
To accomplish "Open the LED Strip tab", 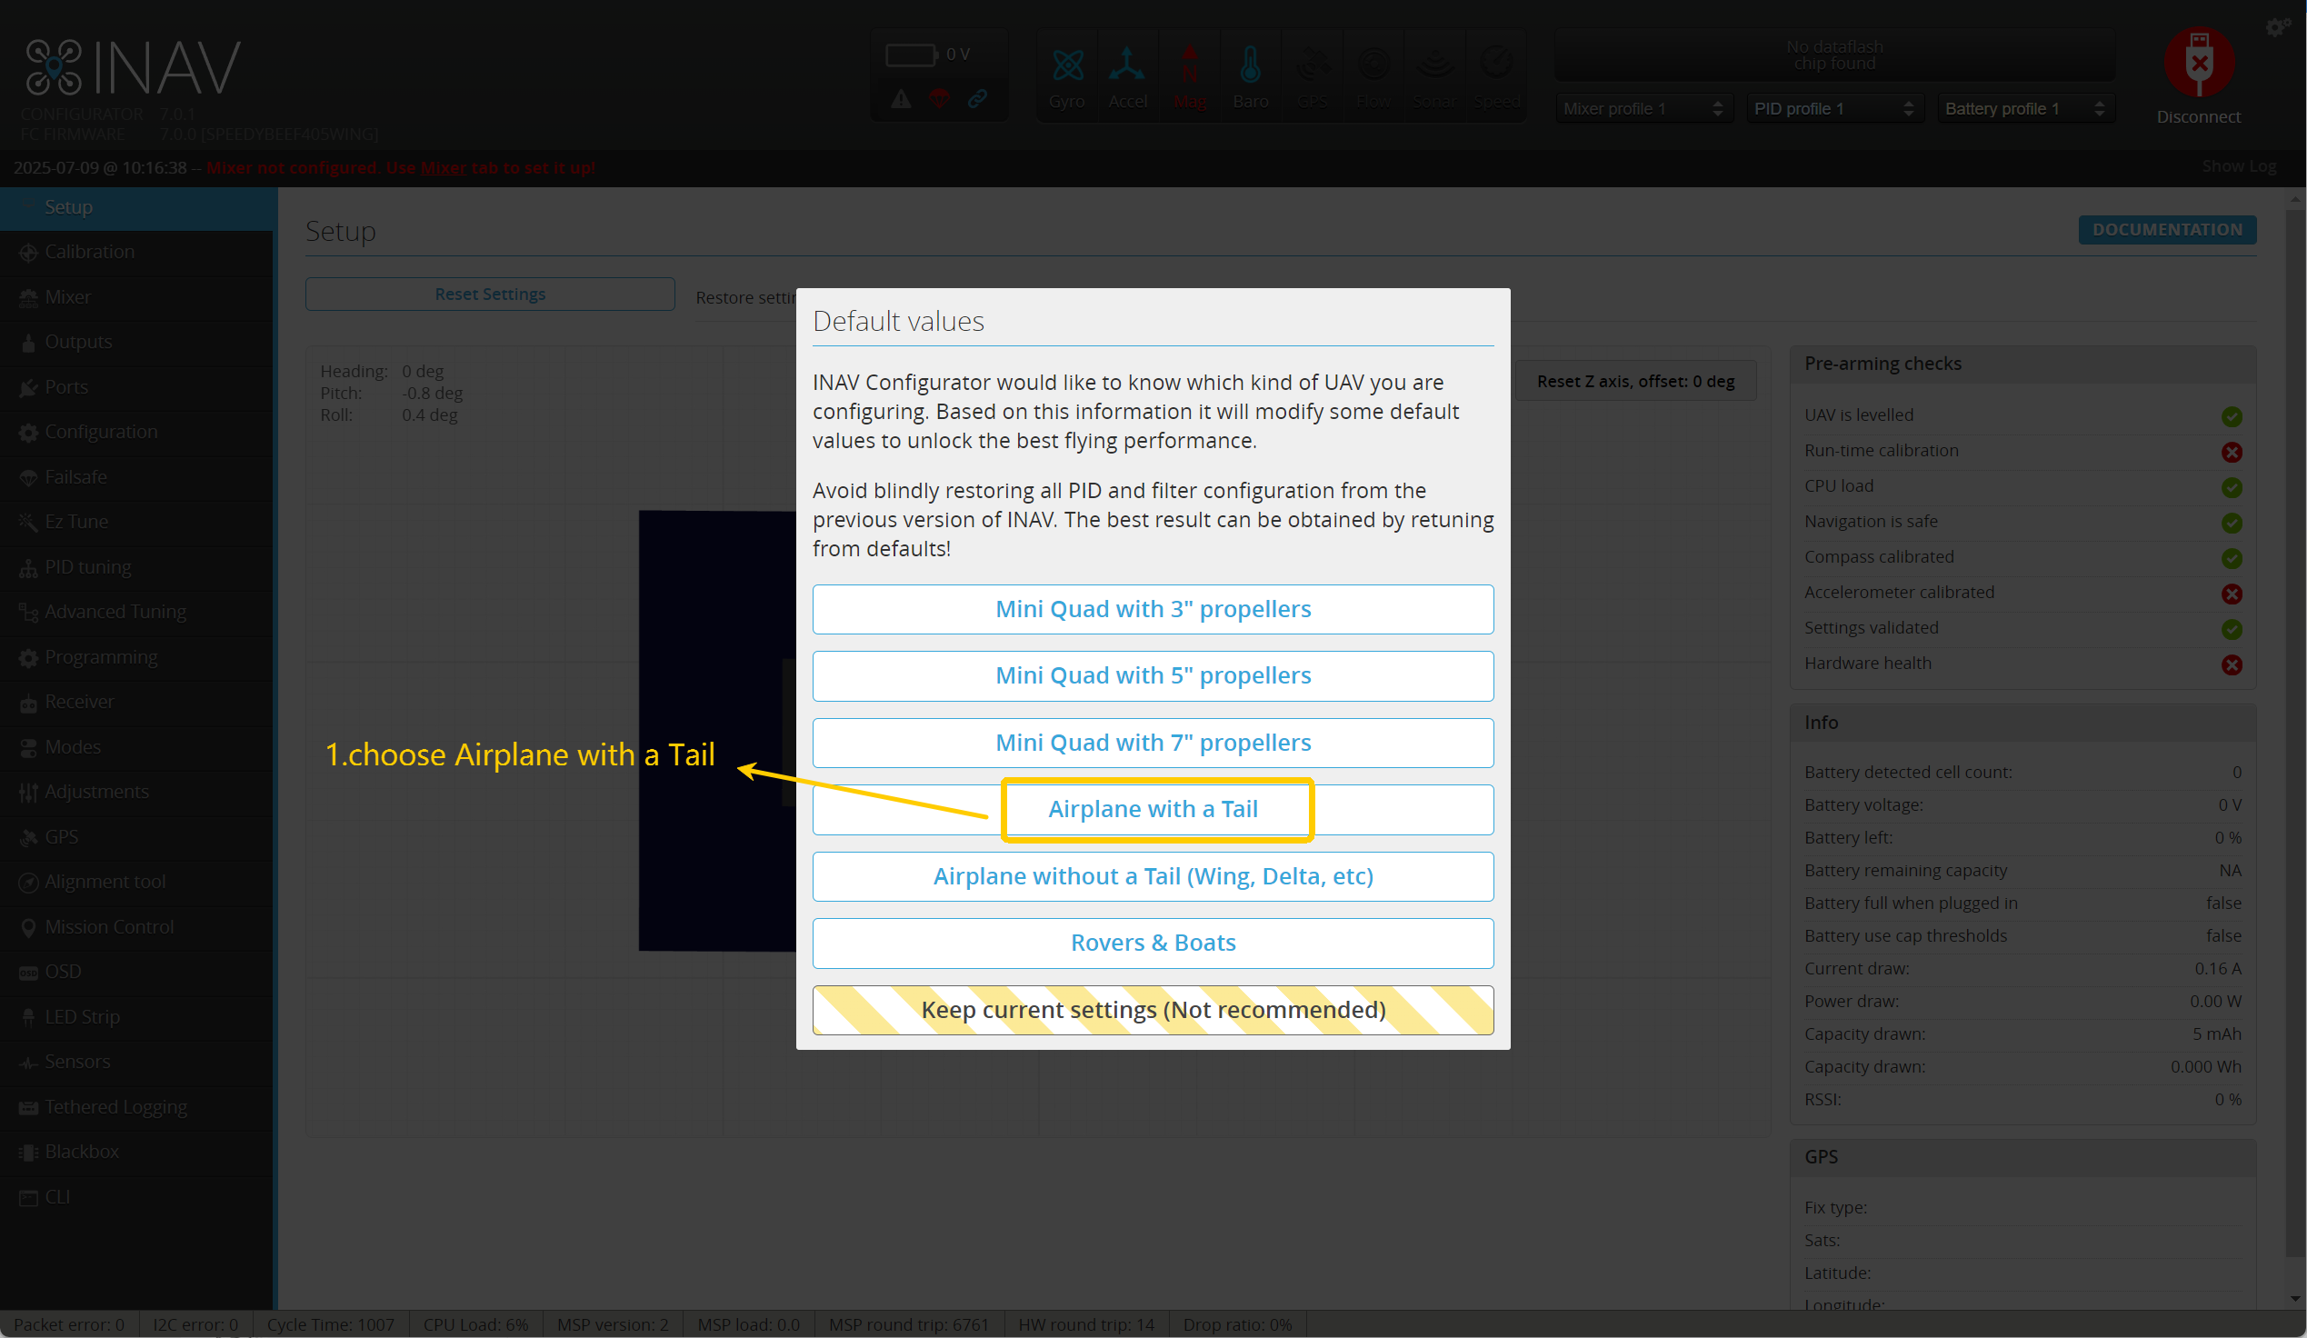I will [137, 1017].
